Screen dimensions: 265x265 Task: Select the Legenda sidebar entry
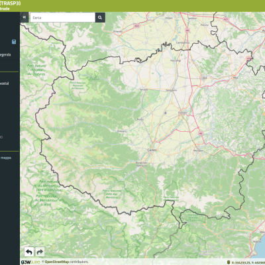tap(5, 54)
